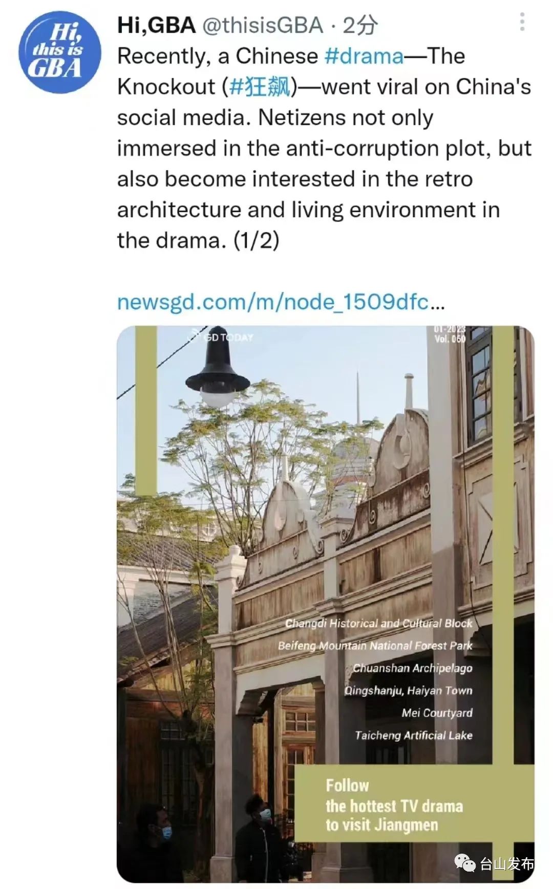Select Beifeng Mountain National Forest Park text
Image resolution: width=553 pixels, height=889 pixels.
[375, 646]
